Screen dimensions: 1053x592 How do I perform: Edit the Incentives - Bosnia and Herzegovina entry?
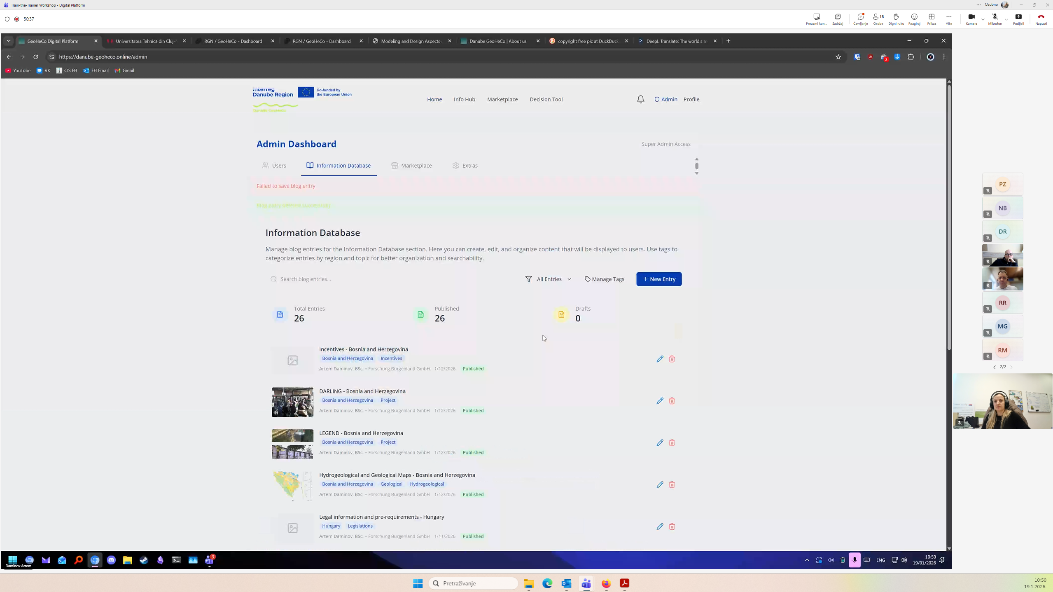click(x=660, y=359)
